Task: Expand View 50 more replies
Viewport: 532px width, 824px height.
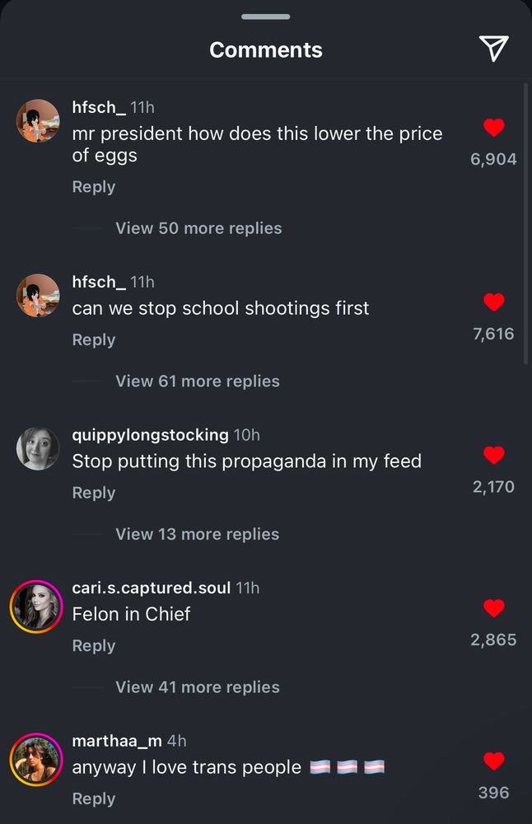Action: coord(198,228)
